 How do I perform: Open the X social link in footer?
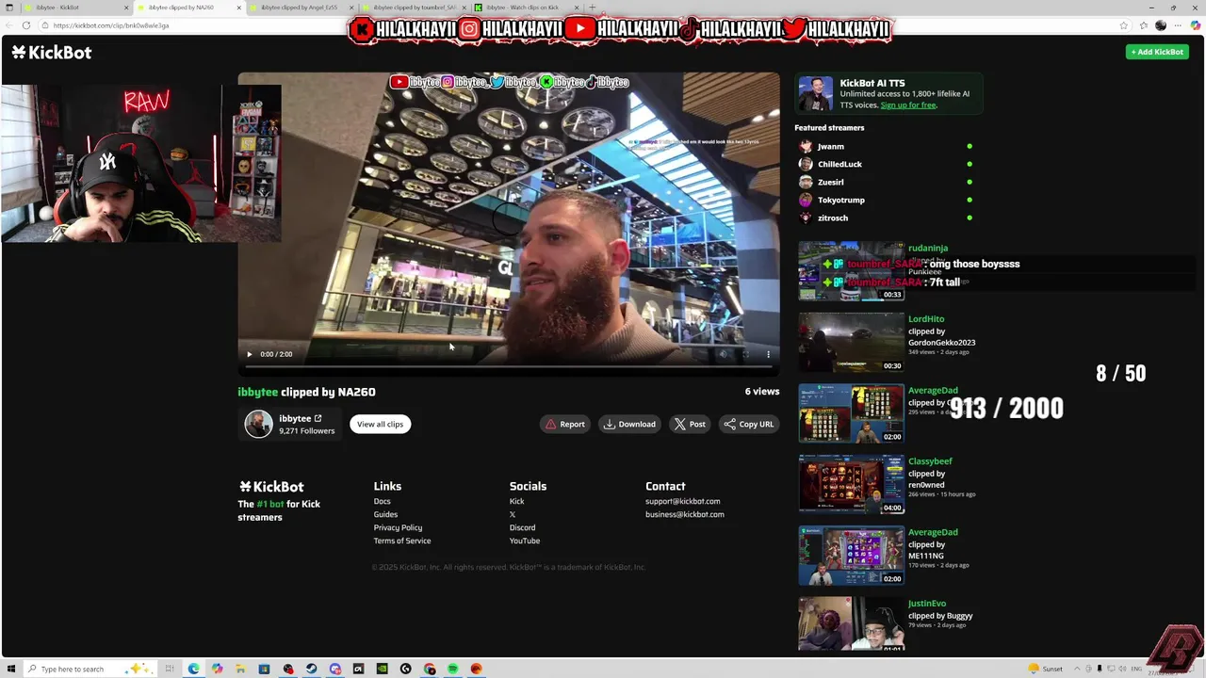pyautogui.click(x=513, y=514)
